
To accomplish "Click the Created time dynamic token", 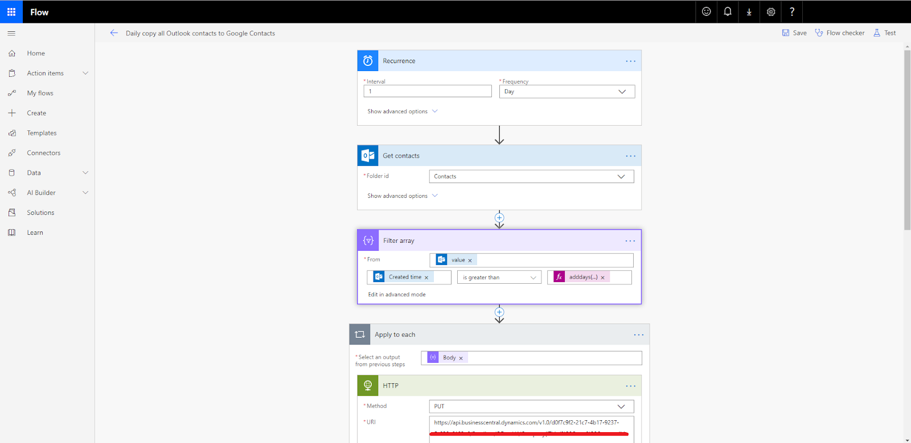I will [403, 277].
